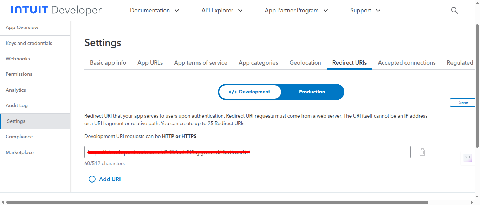Delete the redirect URI with trash icon
Screen dimensions: 480x205
tap(422, 152)
